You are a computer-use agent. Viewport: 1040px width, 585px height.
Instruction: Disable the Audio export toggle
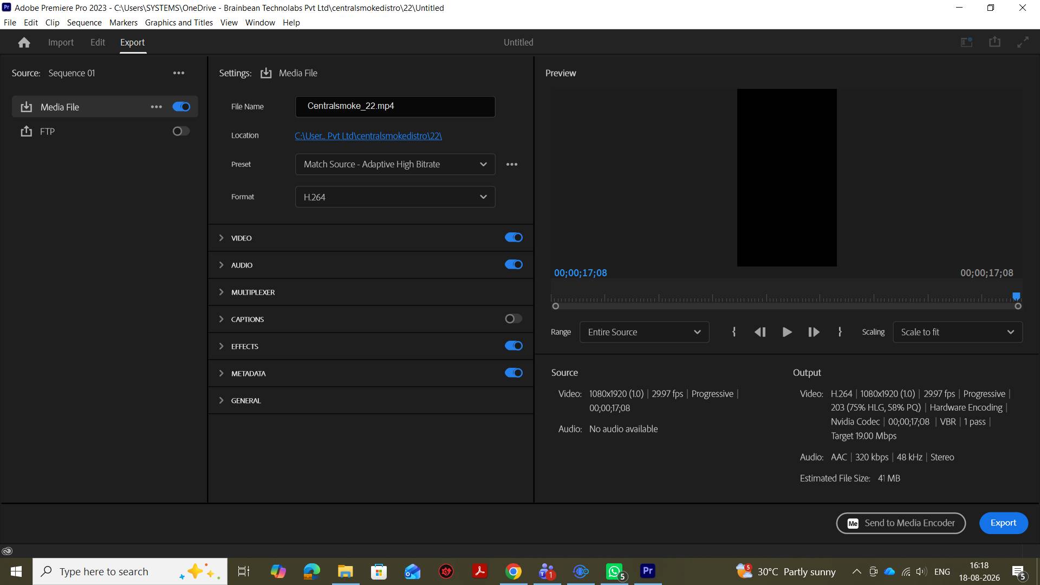coord(513,264)
